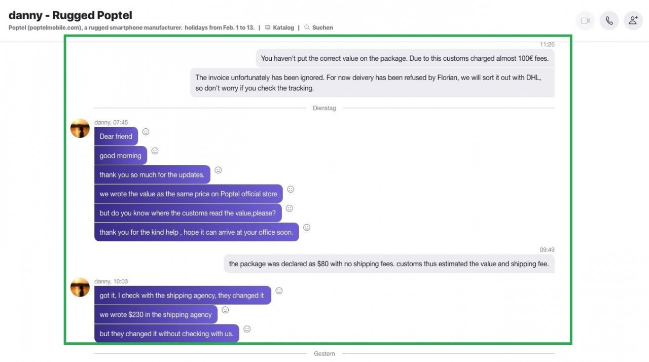
Task: React to "changed it without checking" message
Action: click(x=247, y=329)
